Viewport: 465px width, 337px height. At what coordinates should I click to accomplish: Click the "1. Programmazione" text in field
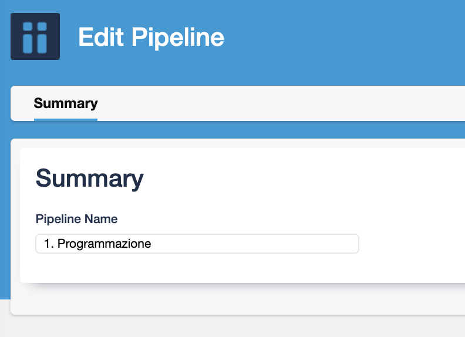[97, 244]
